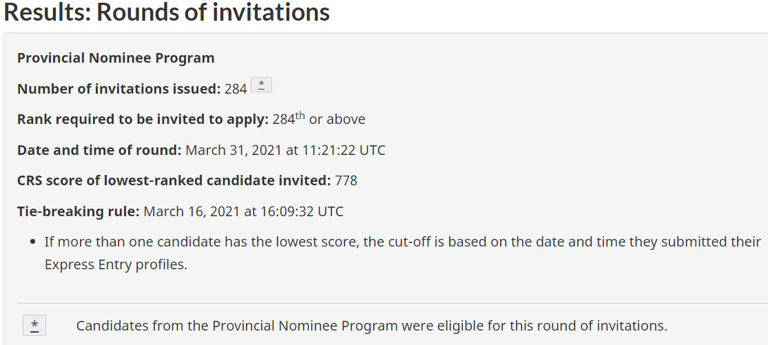Open the footnote asterisk beside 284 invitations

click(x=261, y=85)
